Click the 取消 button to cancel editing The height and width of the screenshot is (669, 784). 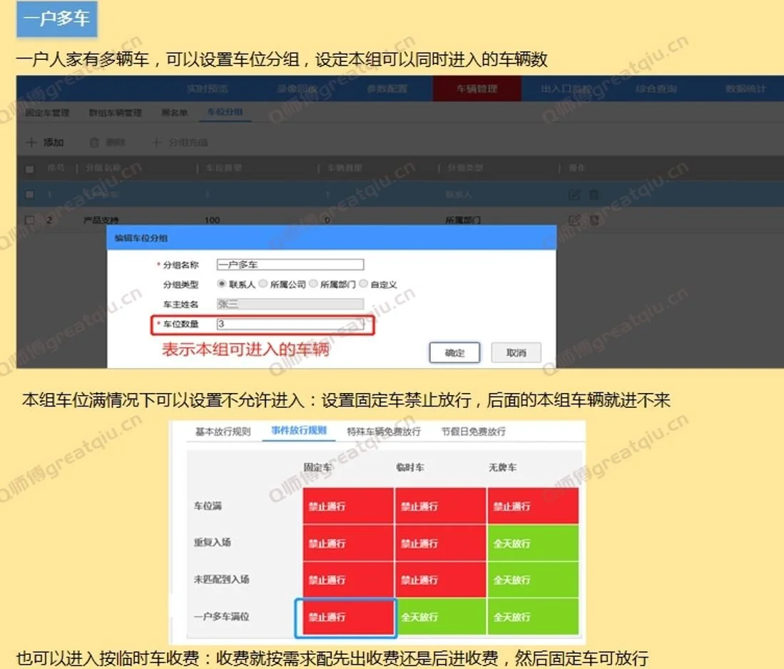click(x=516, y=352)
